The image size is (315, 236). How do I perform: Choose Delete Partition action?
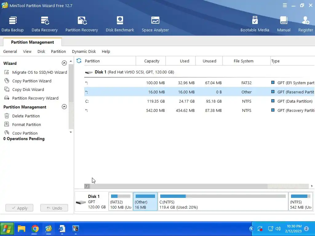pyautogui.click(x=26, y=116)
